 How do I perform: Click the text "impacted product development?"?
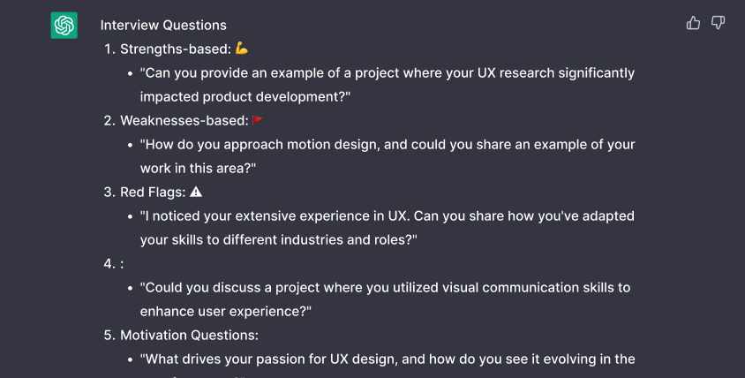point(245,96)
